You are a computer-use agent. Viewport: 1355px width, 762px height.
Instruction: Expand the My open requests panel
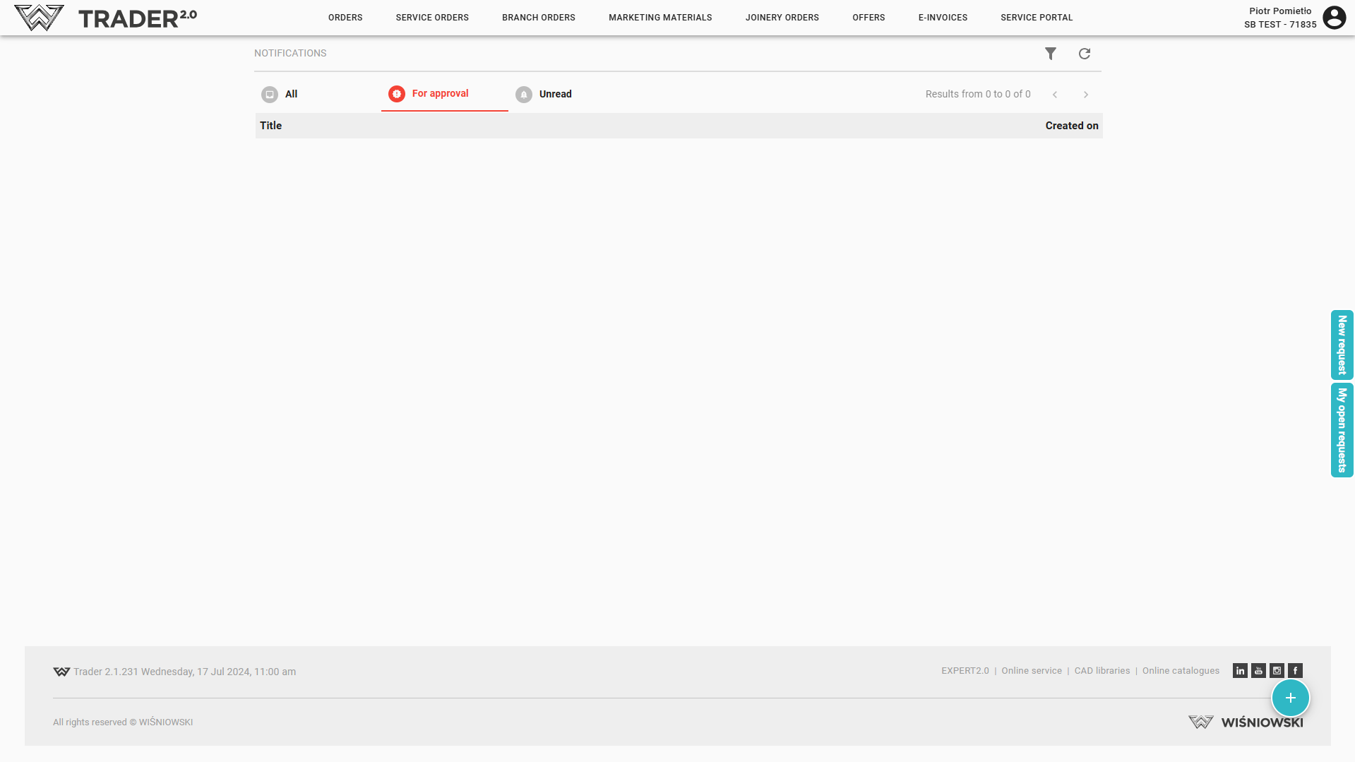tap(1342, 430)
